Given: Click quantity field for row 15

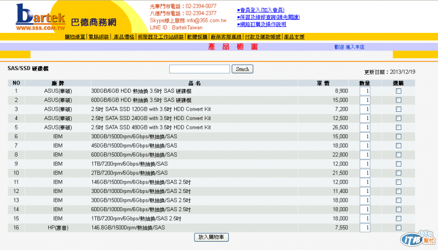Looking at the screenshot, I should point(365,219).
